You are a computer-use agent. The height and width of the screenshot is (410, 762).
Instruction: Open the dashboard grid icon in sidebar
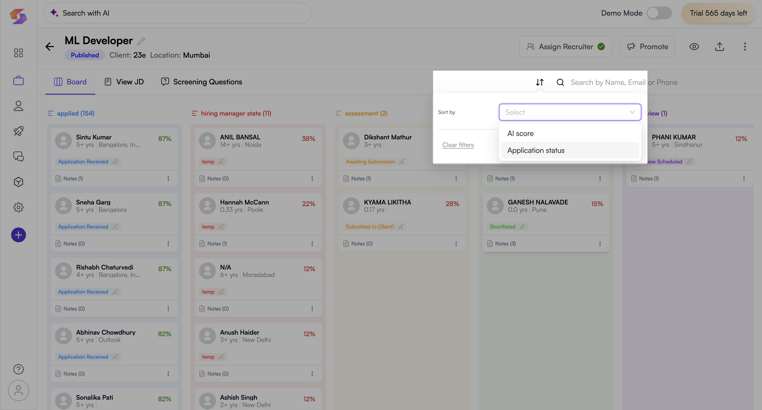tap(18, 53)
